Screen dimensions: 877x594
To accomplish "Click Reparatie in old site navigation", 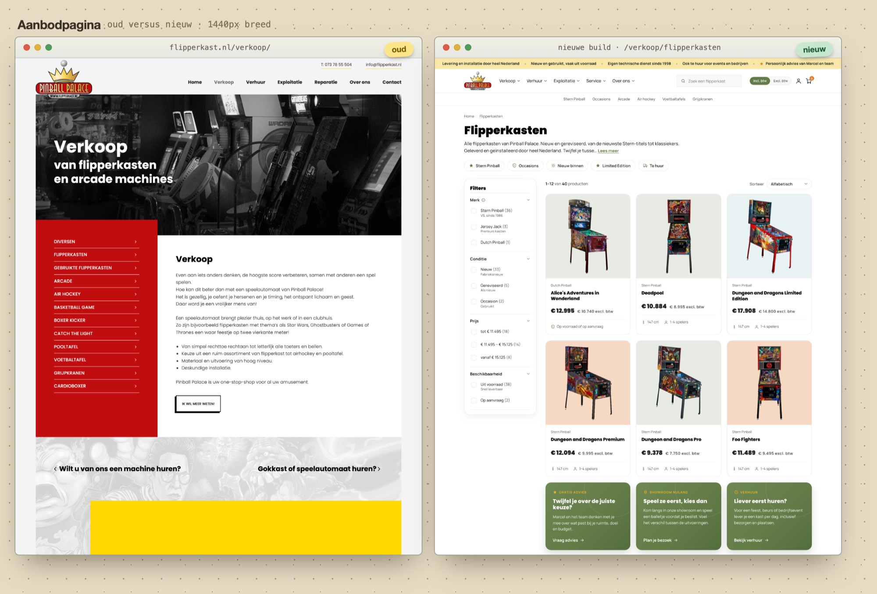I will point(326,82).
